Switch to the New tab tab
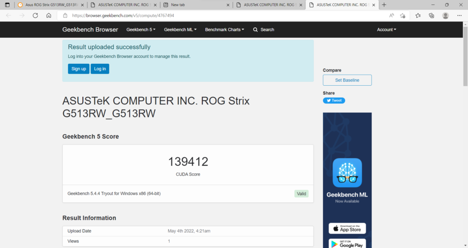Image resolution: width=468 pixels, height=248 pixels. (197, 5)
